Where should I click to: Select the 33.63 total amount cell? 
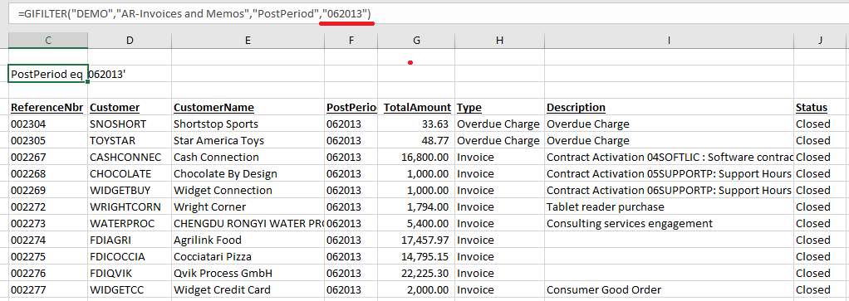[x=416, y=124]
